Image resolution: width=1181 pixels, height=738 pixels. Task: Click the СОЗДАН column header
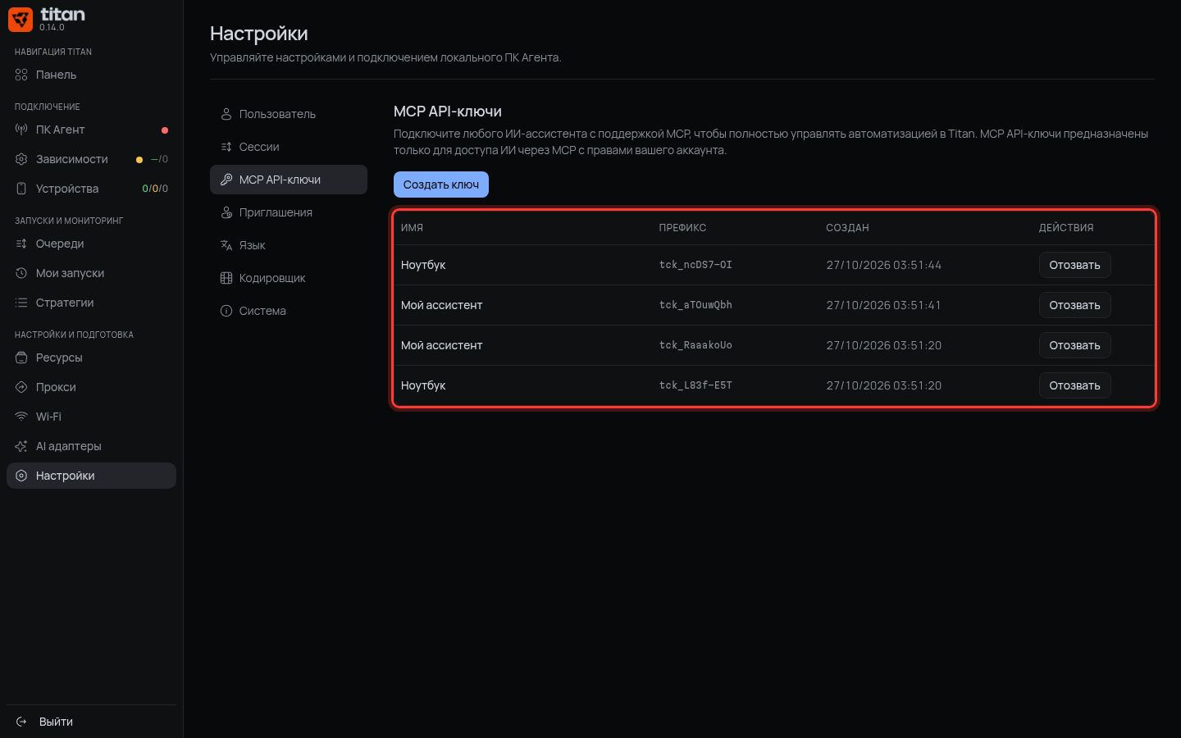(x=847, y=228)
